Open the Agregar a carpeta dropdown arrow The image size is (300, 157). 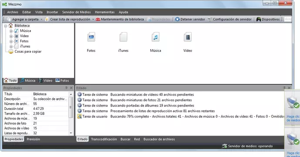click(x=41, y=19)
